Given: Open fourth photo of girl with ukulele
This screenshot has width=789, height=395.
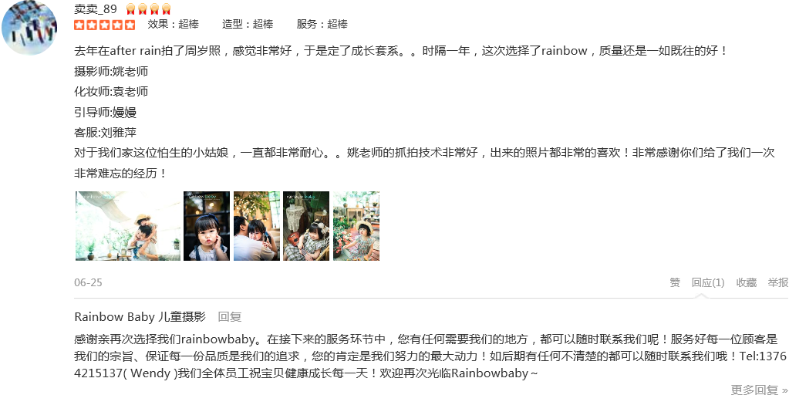Looking at the screenshot, I should point(306,226).
